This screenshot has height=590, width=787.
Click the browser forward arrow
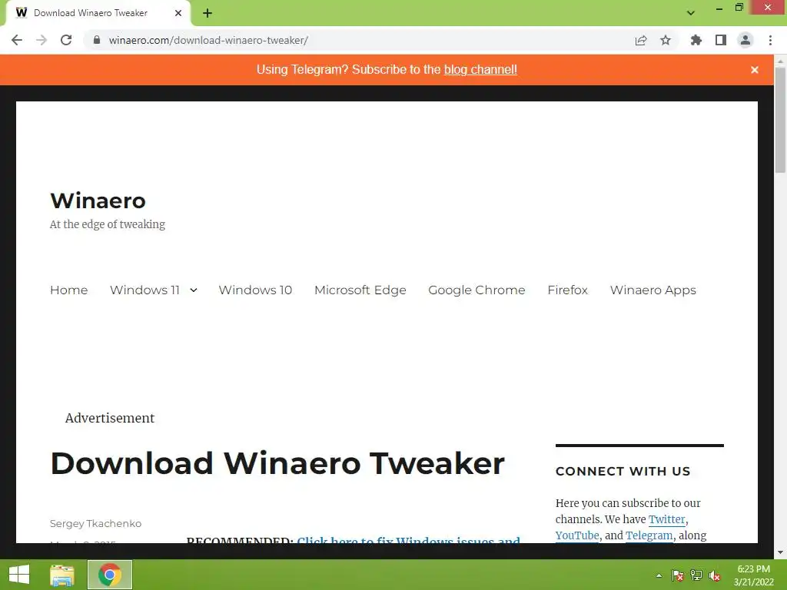tap(42, 40)
